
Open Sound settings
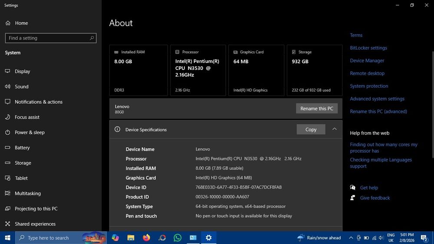click(x=22, y=86)
